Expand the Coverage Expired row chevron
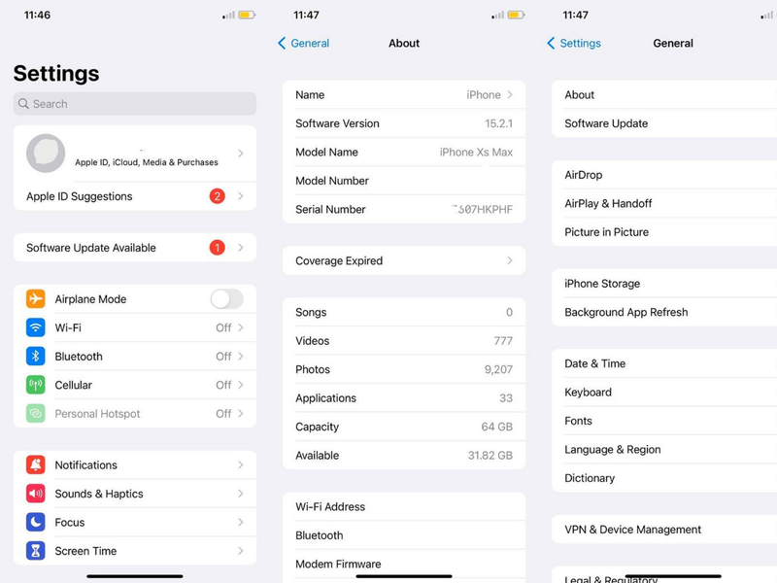This screenshot has width=777, height=583. tap(510, 260)
